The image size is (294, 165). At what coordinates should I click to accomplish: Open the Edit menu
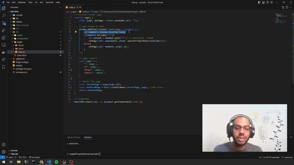pyautogui.click(x=14, y=2)
